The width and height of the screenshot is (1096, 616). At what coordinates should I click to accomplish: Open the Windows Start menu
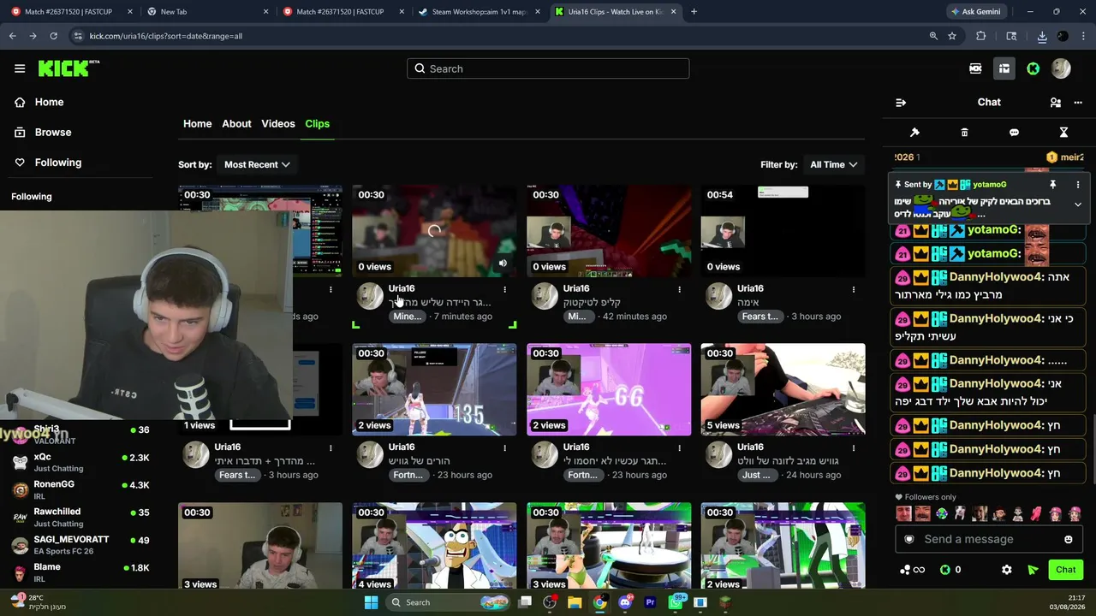[371, 602]
